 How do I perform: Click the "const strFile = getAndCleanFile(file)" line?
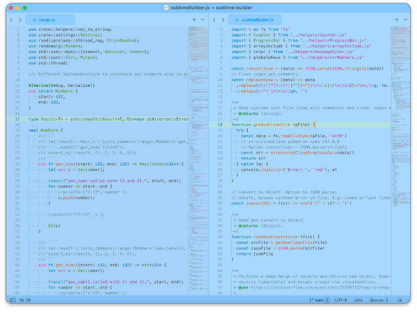[x=281, y=242]
